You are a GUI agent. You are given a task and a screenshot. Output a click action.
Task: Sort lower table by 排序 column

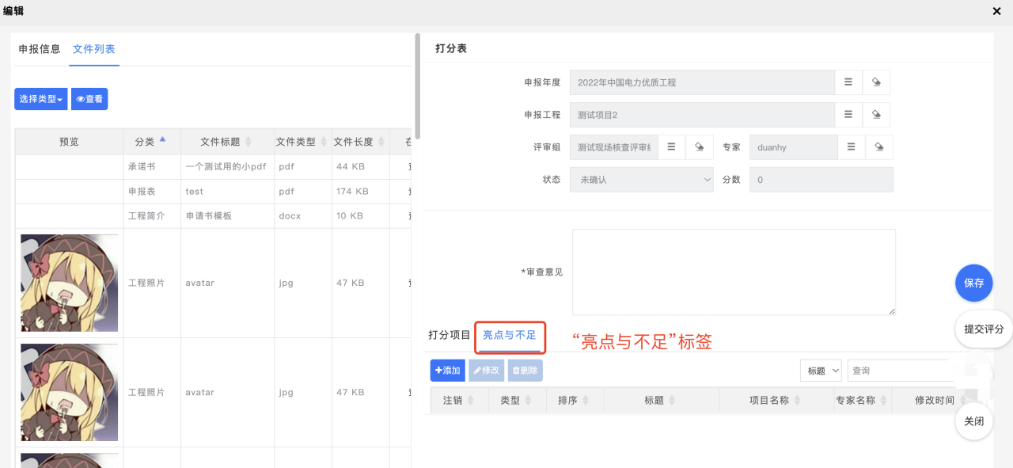point(585,400)
